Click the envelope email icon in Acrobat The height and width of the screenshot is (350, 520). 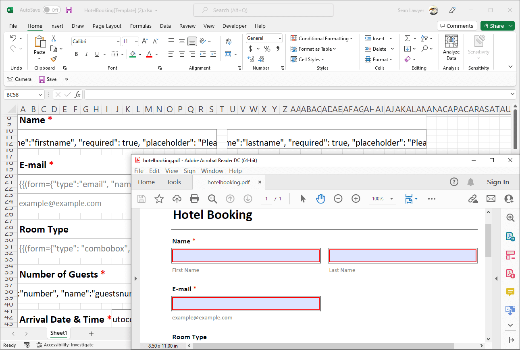point(491,198)
